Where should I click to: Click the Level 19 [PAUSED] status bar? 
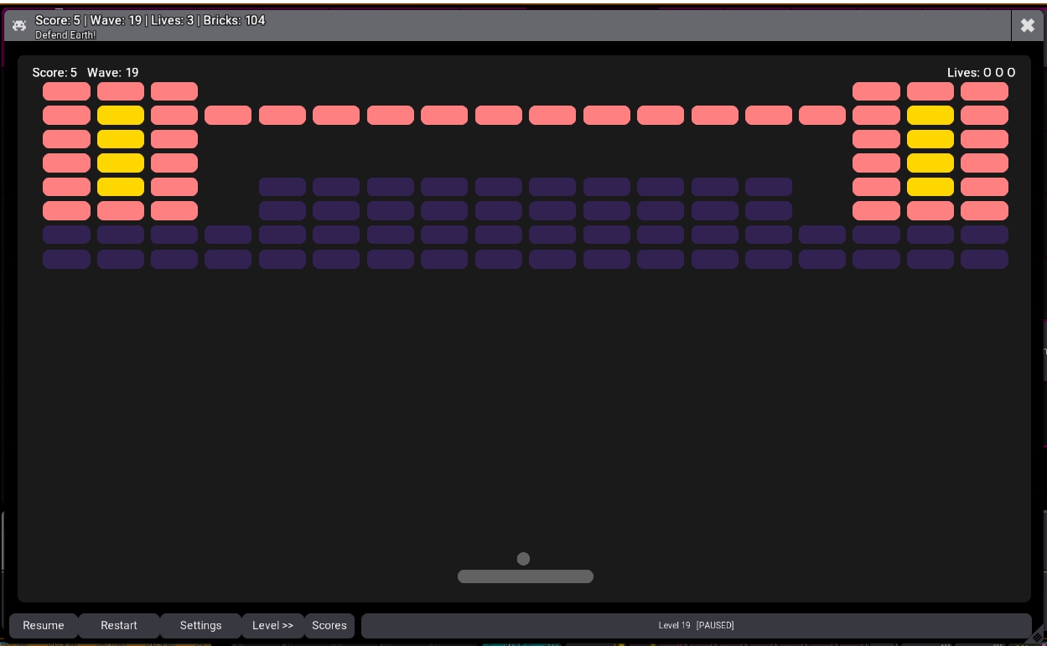tap(696, 625)
